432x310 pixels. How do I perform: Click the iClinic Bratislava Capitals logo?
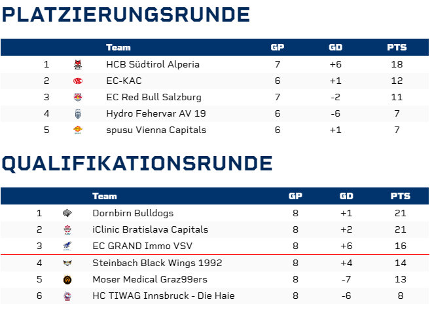67,229
